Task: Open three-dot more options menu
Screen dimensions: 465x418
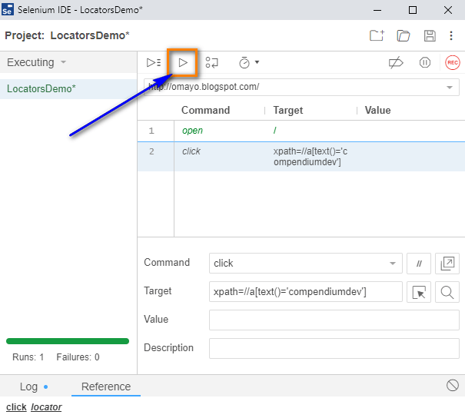Action: 451,35
